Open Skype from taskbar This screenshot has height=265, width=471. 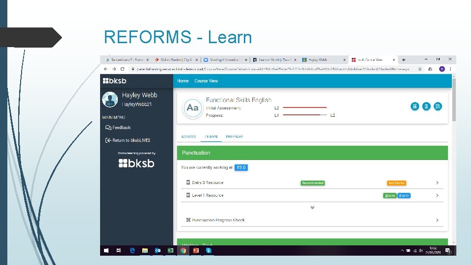point(209,251)
